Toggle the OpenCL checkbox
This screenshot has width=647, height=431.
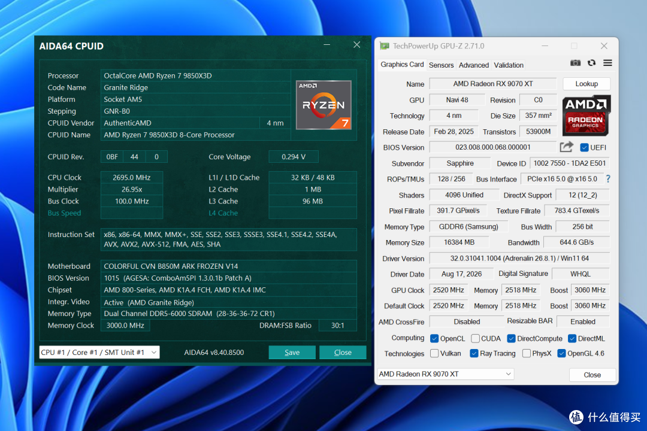[434, 338]
